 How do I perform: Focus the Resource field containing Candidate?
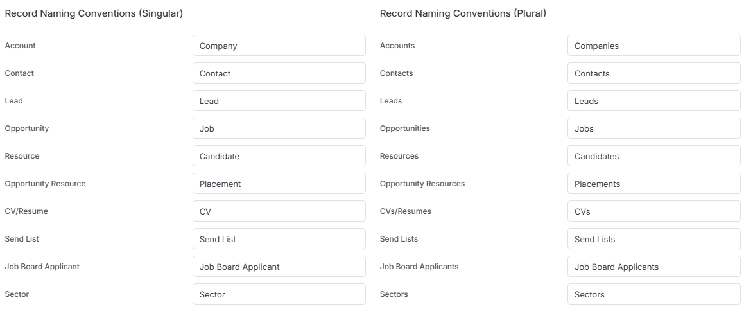tap(279, 156)
